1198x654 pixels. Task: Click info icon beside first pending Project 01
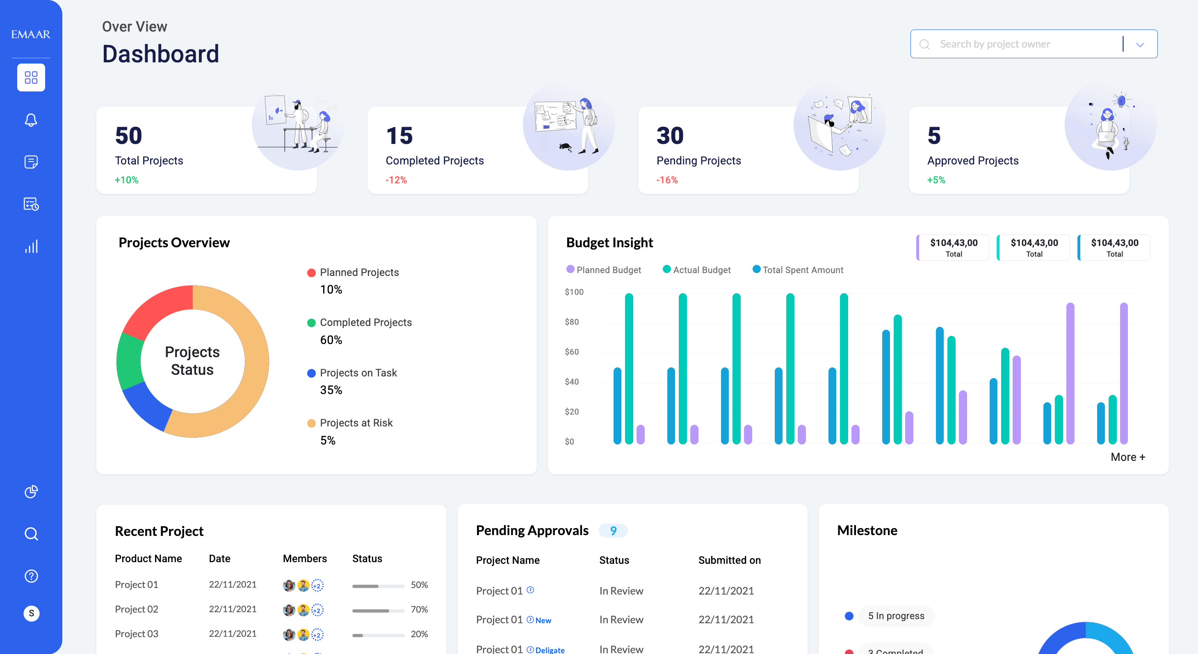(530, 590)
